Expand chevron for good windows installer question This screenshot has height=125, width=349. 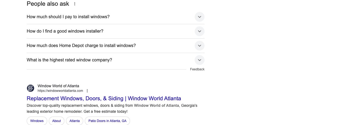coord(200,31)
